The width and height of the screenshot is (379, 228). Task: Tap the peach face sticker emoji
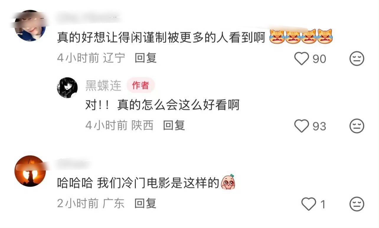point(228,182)
